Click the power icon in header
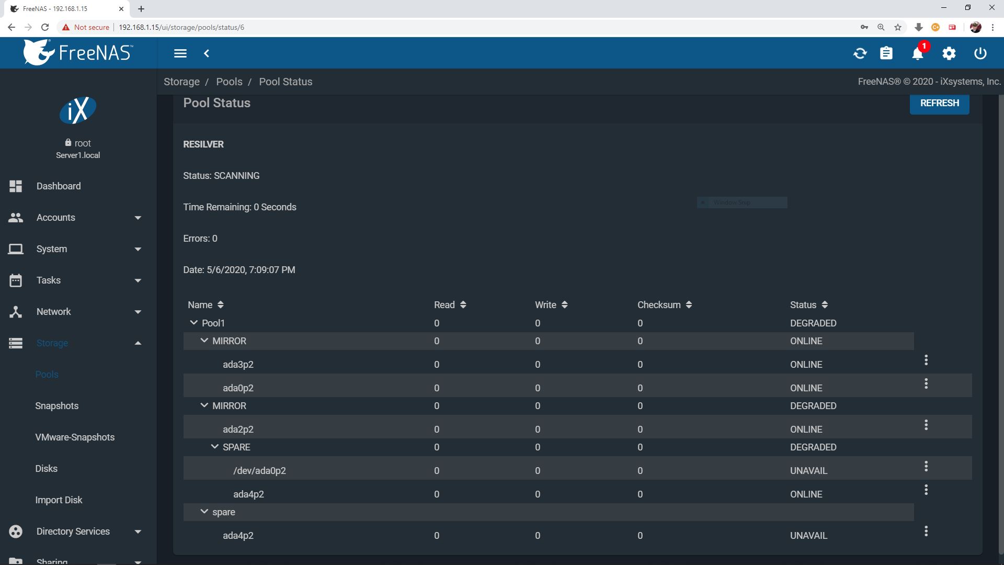The width and height of the screenshot is (1004, 565). 980,53
